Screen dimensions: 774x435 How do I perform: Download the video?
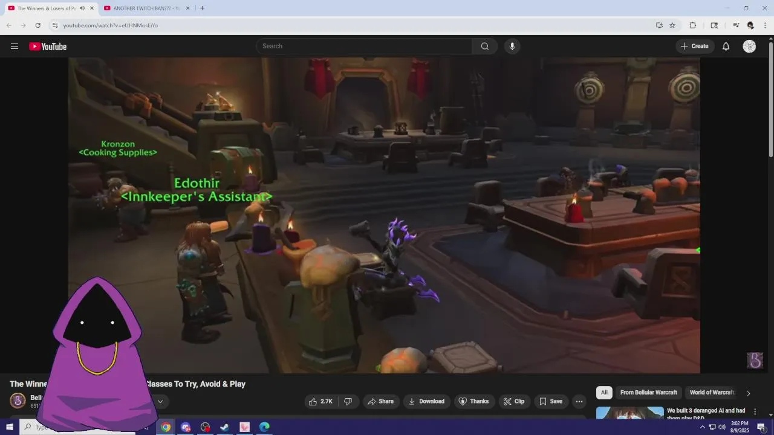[427, 401]
